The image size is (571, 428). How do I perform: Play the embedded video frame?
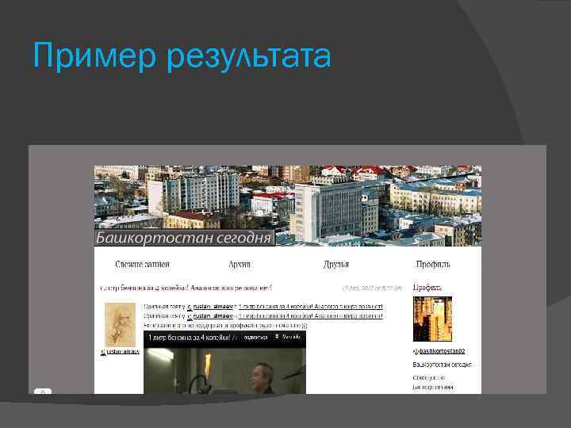point(224,370)
